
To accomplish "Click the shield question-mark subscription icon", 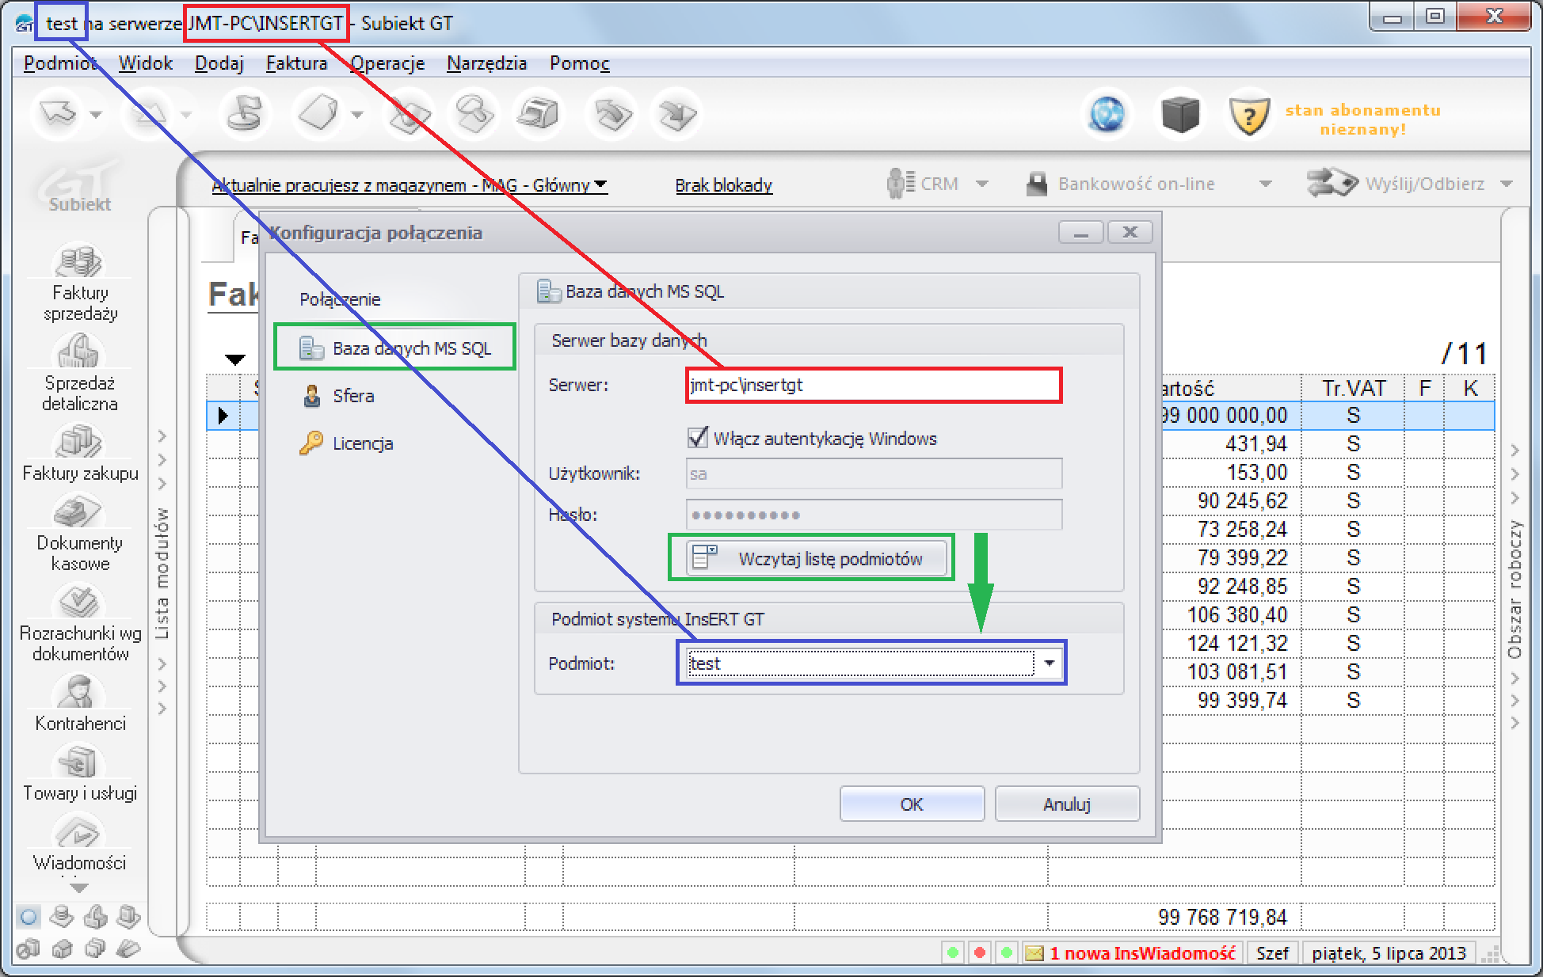I will point(1249,116).
